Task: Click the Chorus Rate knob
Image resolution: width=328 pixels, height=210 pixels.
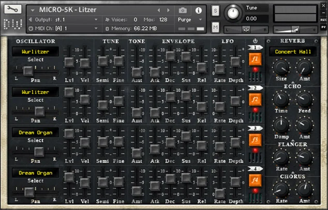Action: pos(281,190)
